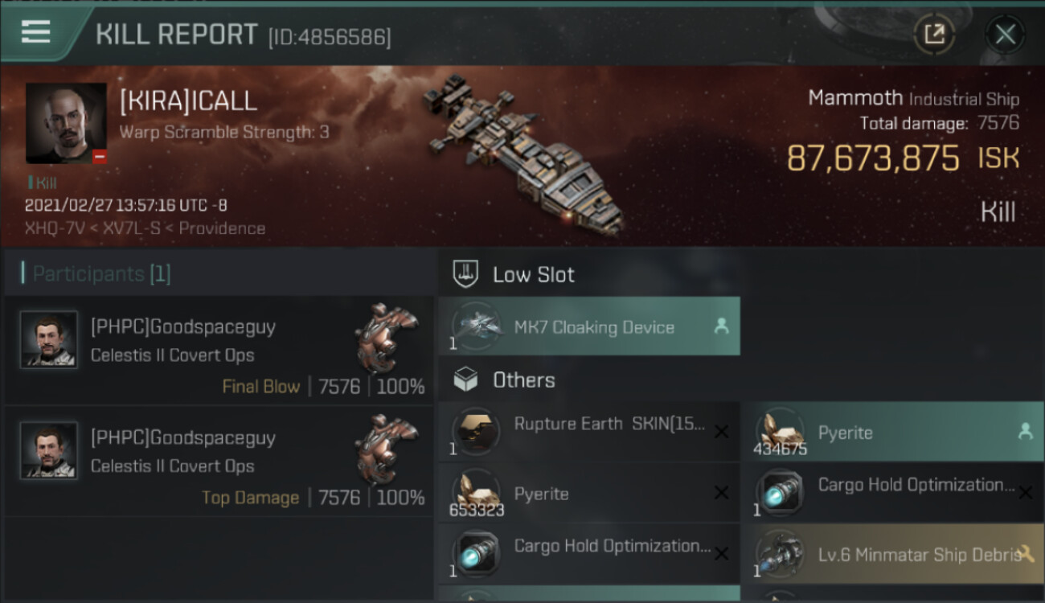Open Top Damage participant Goodspaceguy's portrait
The width and height of the screenshot is (1045, 603).
pos(49,451)
